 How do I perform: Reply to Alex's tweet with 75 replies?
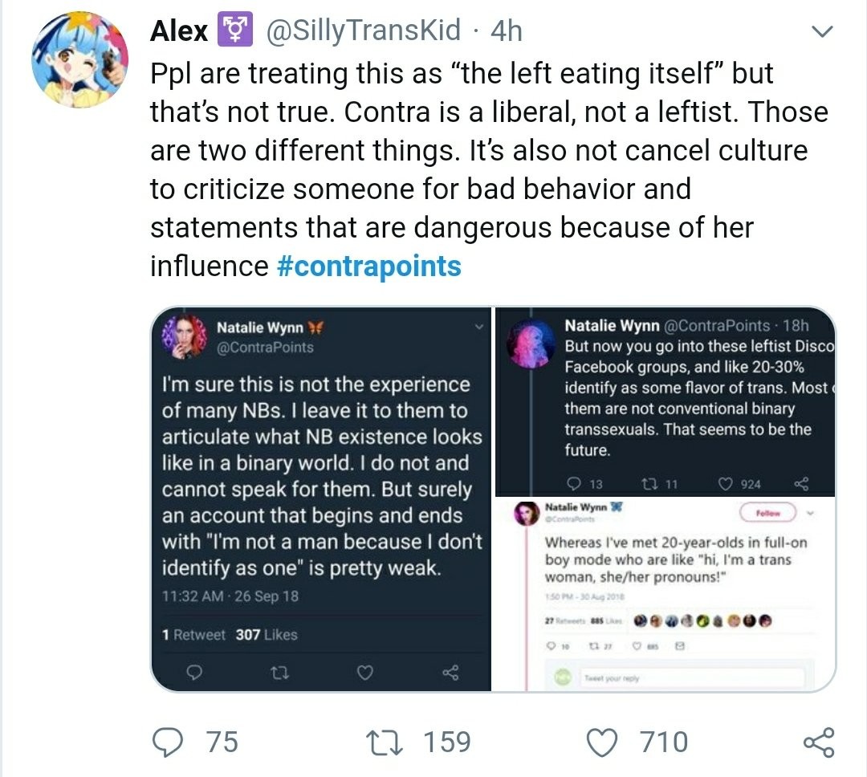click(167, 741)
